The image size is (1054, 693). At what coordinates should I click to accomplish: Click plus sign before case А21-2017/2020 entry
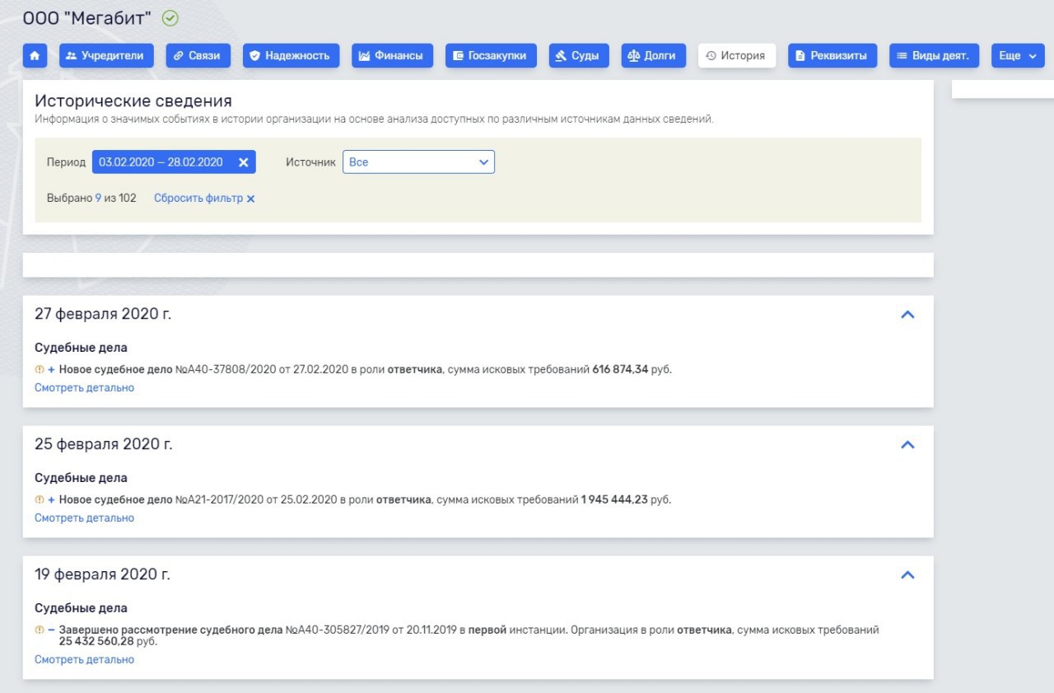[51, 499]
